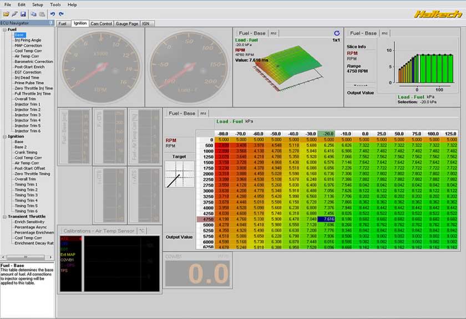Image resolution: width=466 pixels, height=319 pixels.
Task: Click the rotate icon on 3D fuel map
Action: pos(336,33)
